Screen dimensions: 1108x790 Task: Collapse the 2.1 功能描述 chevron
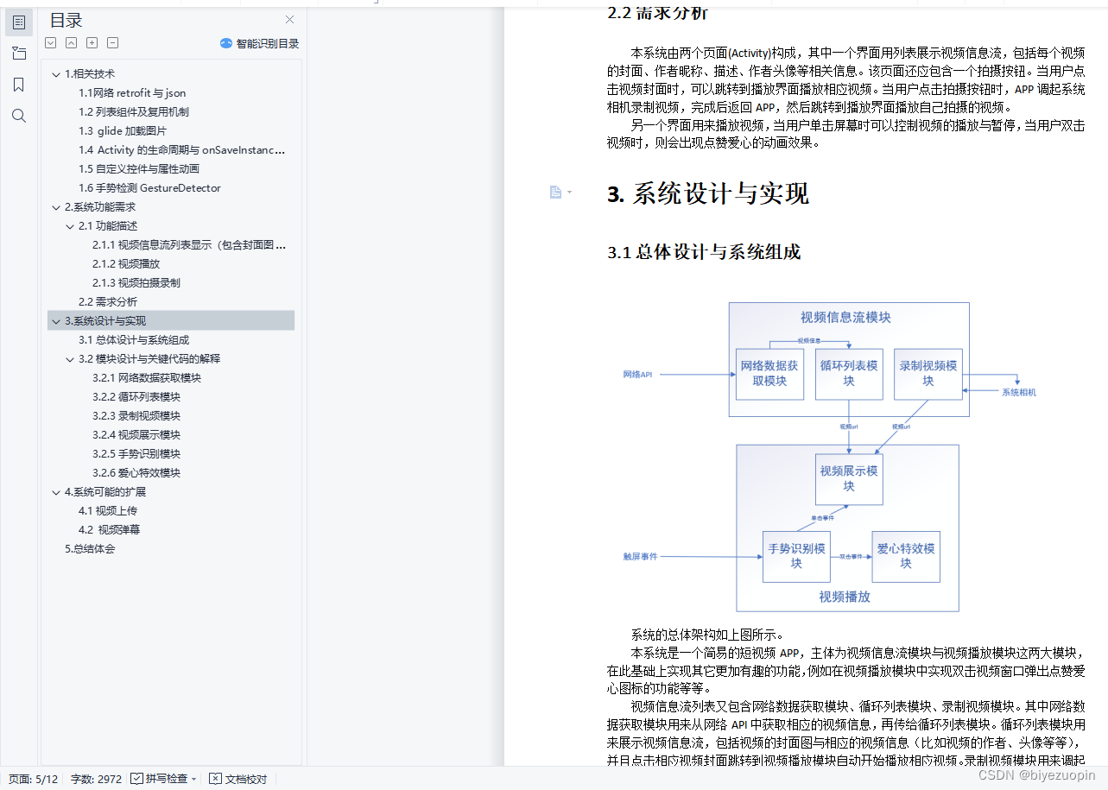pyautogui.click(x=70, y=226)
